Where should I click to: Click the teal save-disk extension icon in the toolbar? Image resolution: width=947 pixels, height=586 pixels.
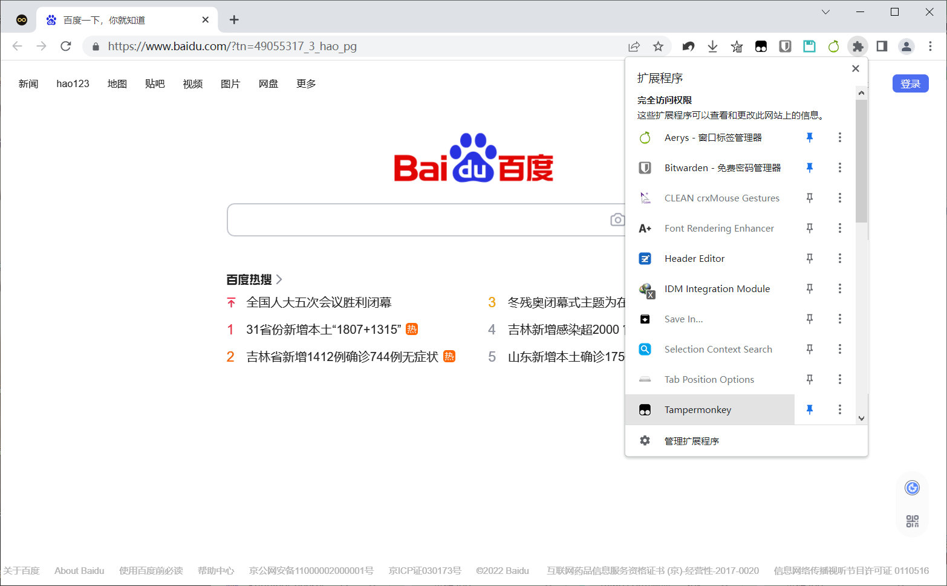(x=809, y=47)
